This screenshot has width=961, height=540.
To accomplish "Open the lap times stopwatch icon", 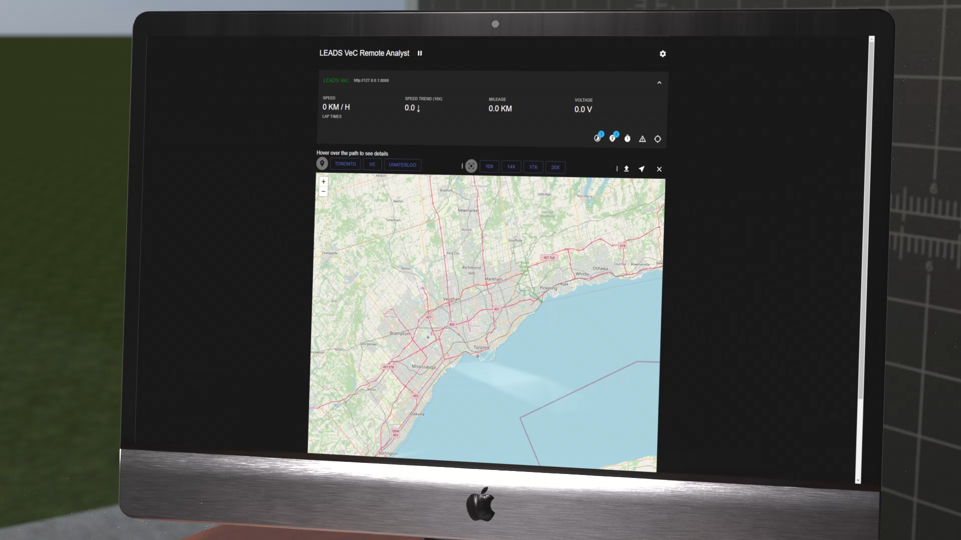I will pyautogui.click(x=627, y=139).
